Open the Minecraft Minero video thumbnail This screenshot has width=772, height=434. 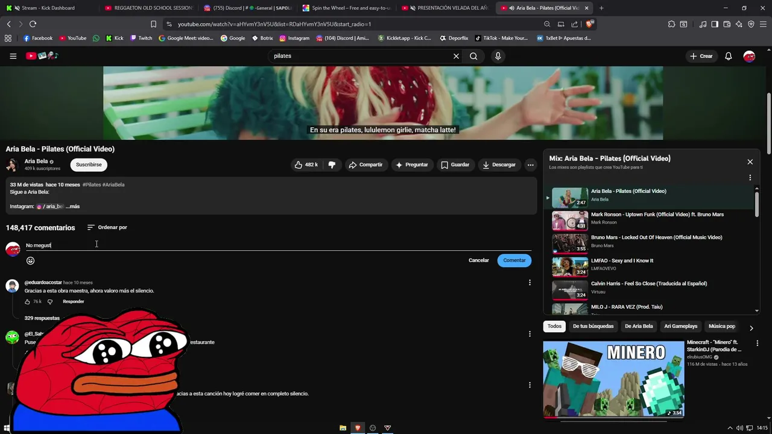pos(613,379)
